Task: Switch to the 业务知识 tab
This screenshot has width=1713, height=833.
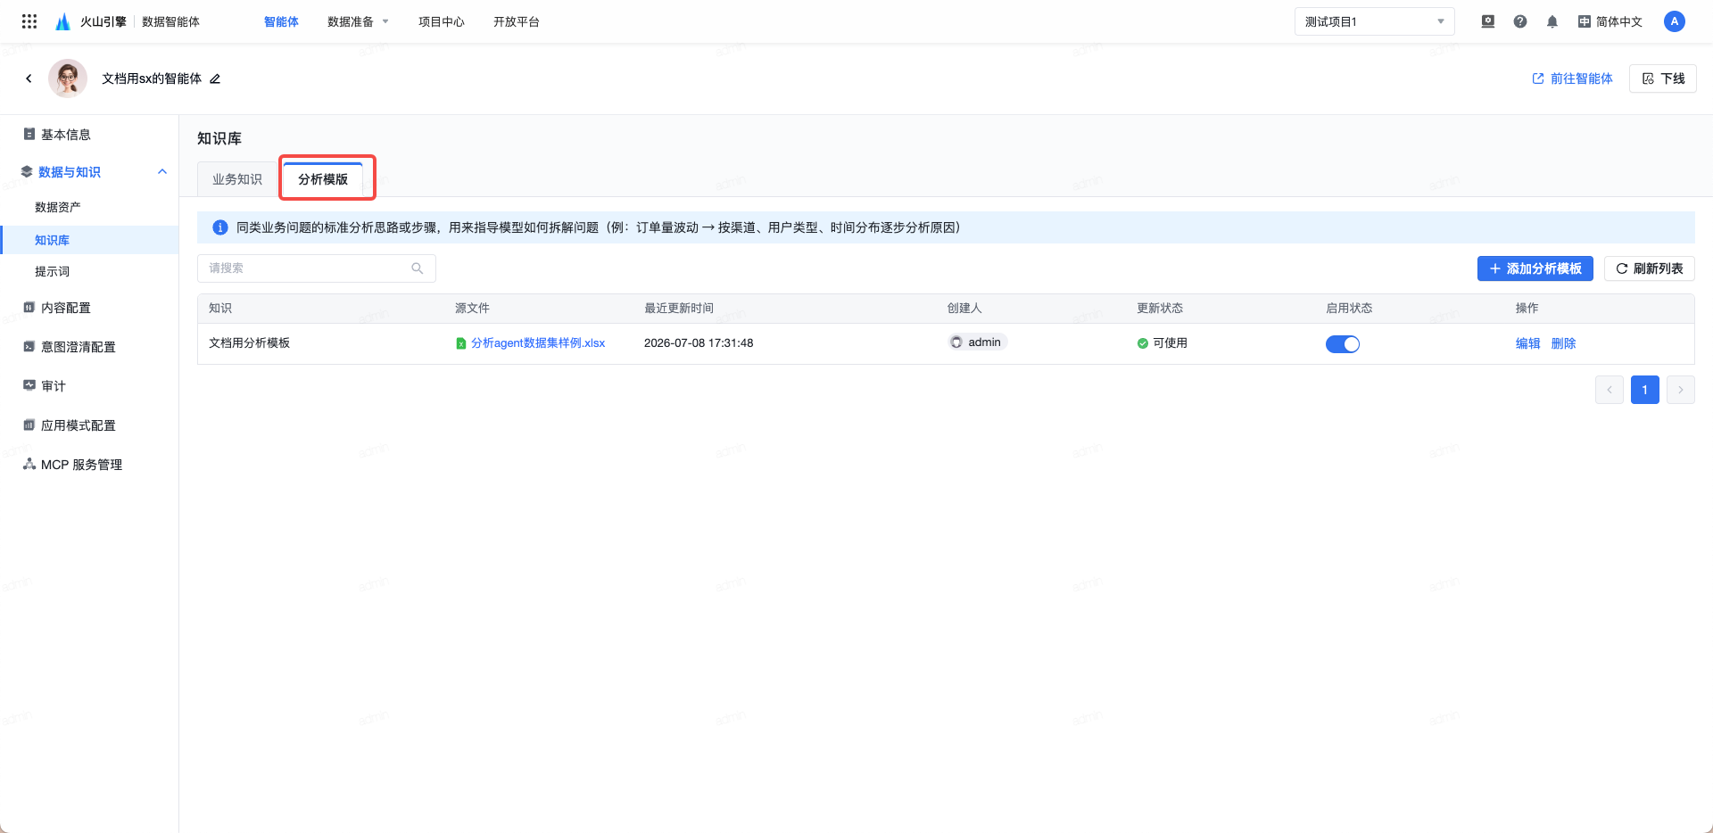Action: [237, 179]
